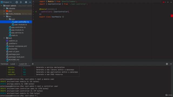
Task: Expand the dist folder
Action: click(4, 11)
